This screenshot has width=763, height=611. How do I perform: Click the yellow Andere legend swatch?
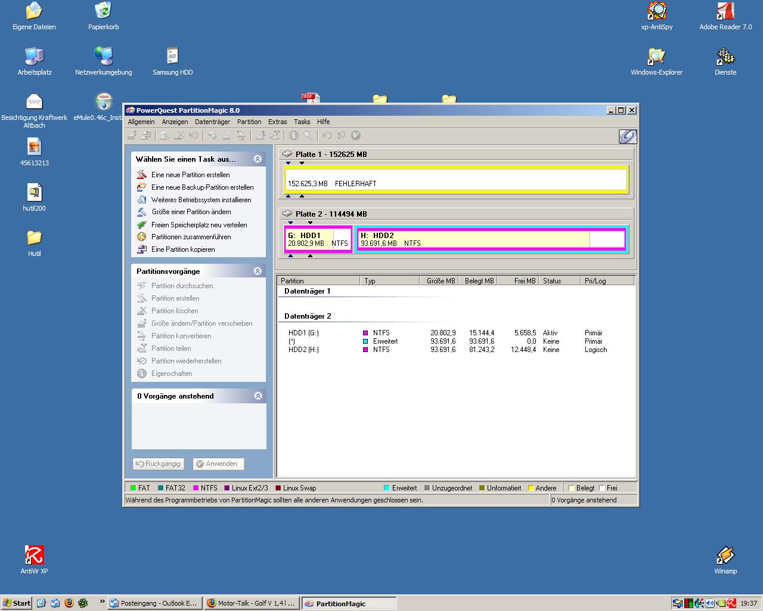531,488
